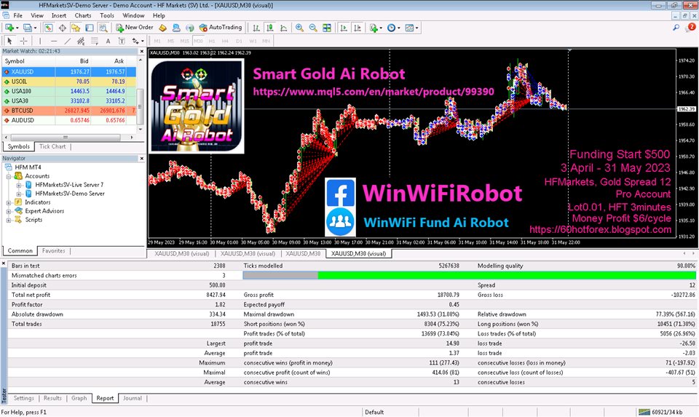Select the text label T tool
Image resolution: width=699 pixels, height=417 pixels.
122,41
